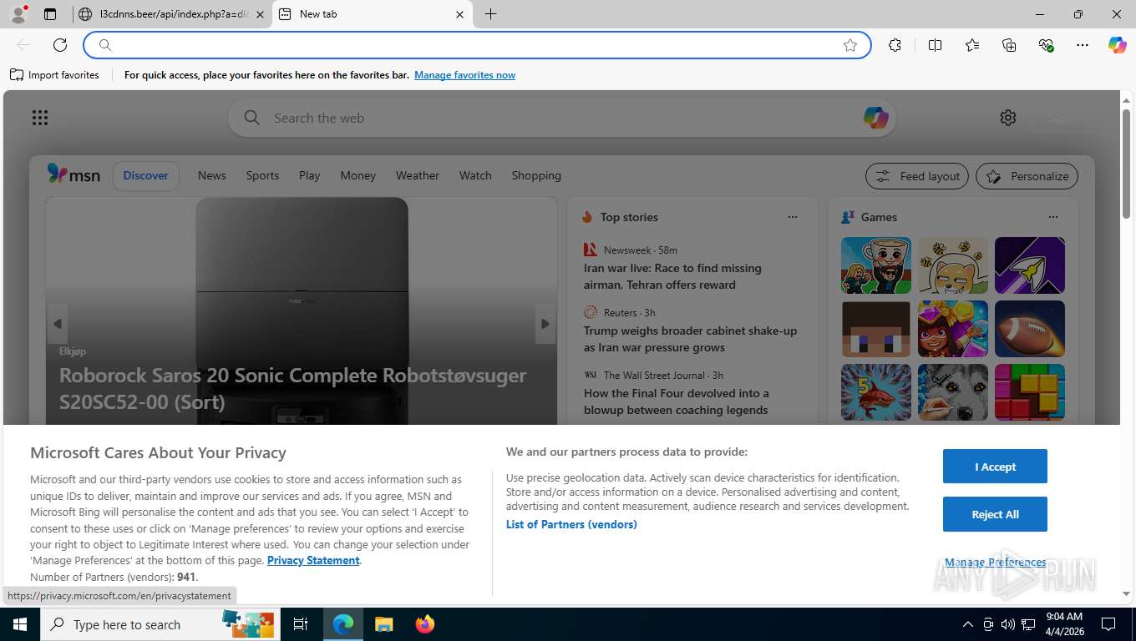Open the apps grid launcher icon
This screenshot has width=1136, height=641.
pos(40,118)
